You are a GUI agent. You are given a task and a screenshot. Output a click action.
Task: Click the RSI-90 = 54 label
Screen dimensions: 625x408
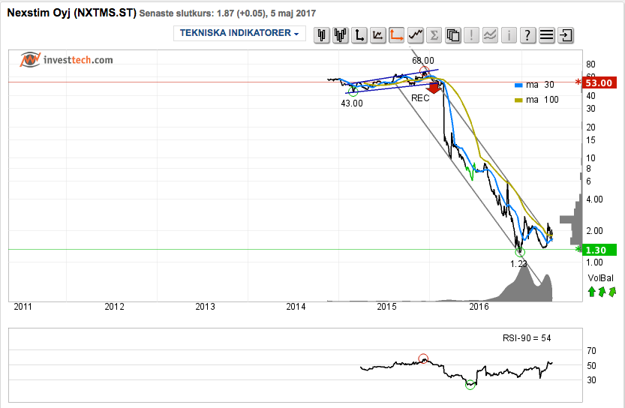(x=527, y=338)
